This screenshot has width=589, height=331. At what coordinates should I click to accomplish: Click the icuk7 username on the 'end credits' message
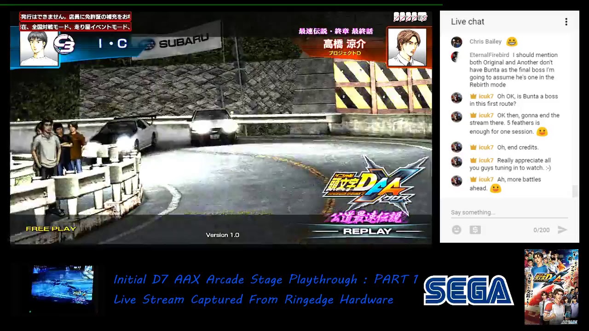point(486,147)
